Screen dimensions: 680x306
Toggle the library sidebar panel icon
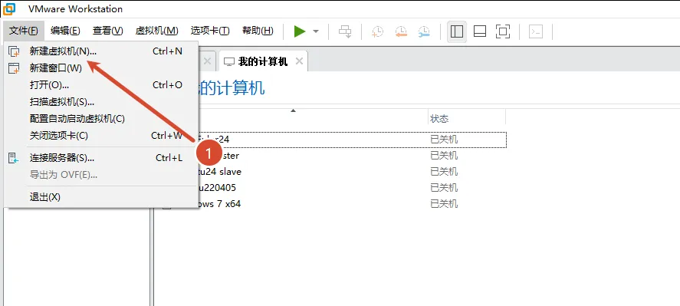[x=457, y=31]
